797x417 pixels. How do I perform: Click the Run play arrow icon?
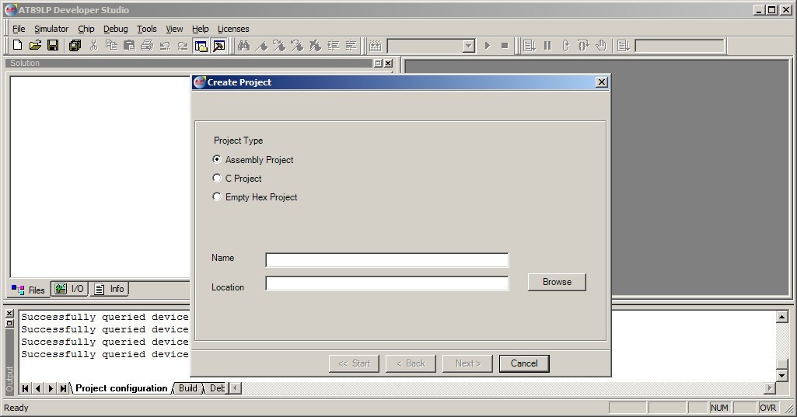pyautogui.click(x=488, y=46)
